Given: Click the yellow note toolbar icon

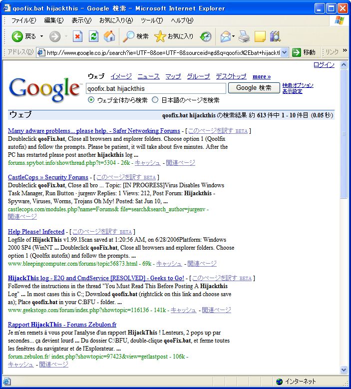Looking at the screenshot, I should coord(260,37).
